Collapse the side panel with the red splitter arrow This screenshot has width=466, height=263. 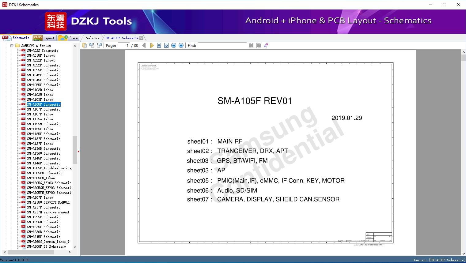tap(78, 152)
